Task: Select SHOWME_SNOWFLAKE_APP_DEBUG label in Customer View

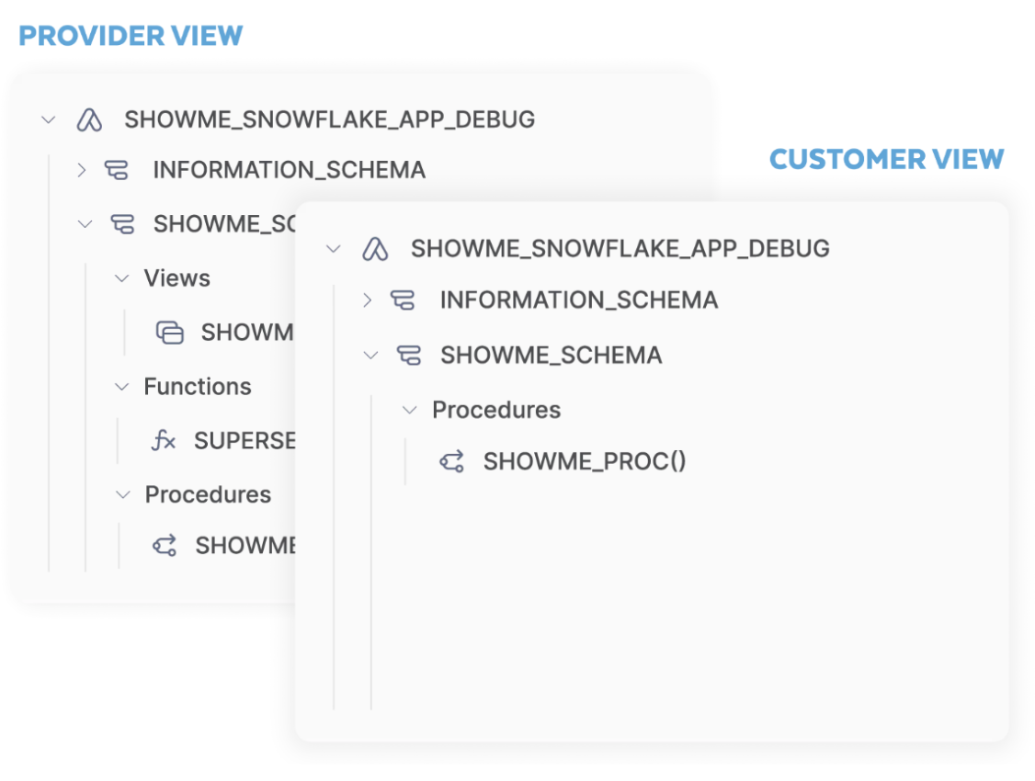Action: click(620, 249)
